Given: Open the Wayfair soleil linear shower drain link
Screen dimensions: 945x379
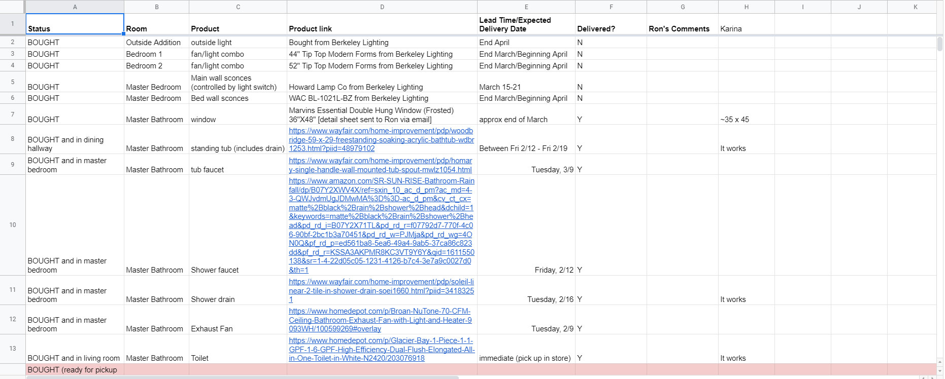Looking at the screenshot, I should click(382, 291).
